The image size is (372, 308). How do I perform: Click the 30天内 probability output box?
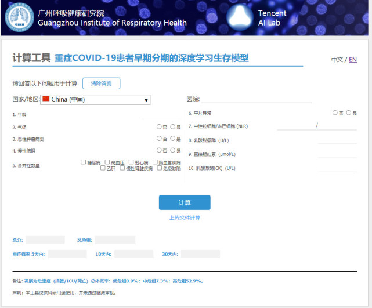coord(200,254)
